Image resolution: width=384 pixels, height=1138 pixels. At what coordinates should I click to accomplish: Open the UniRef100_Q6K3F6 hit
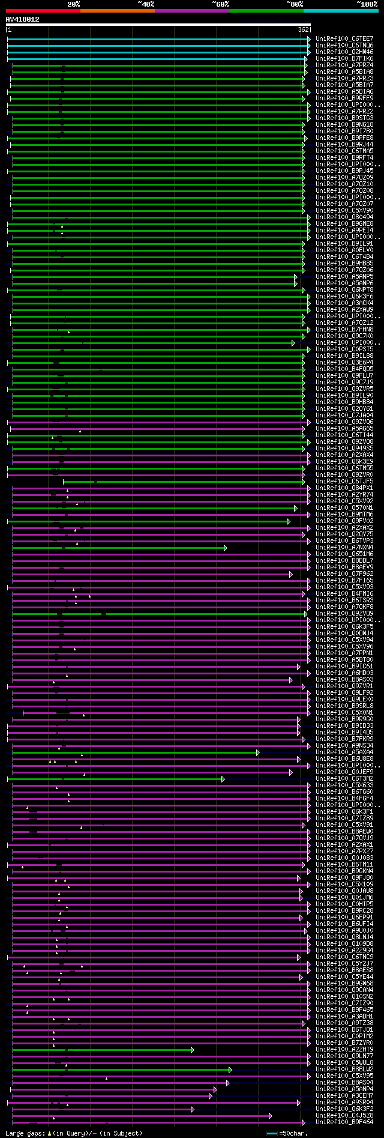click(x=344, y=297)
